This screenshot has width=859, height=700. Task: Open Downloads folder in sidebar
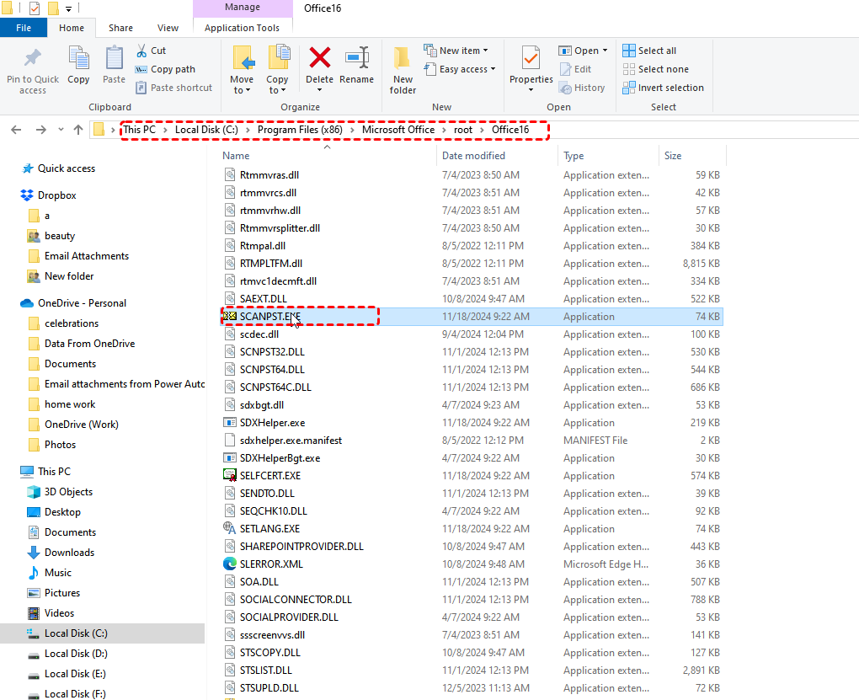point(69,553)
